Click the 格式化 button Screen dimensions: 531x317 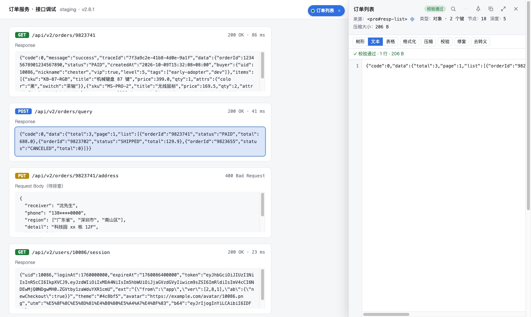[410, 42]
